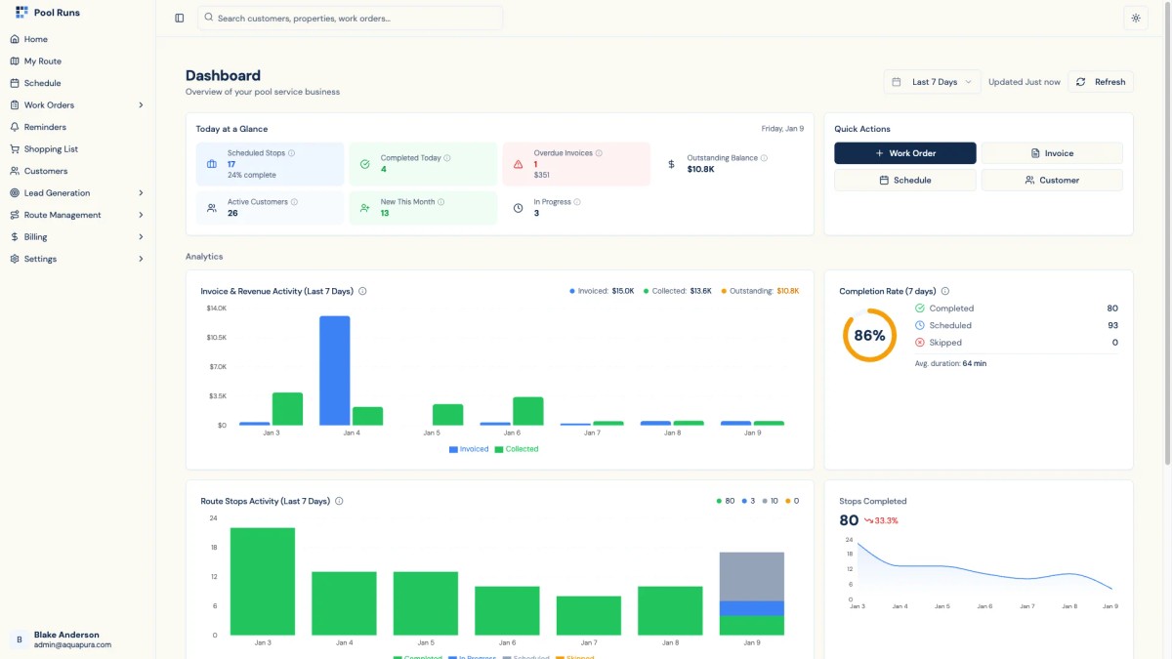Viewport: 1172px width, 659px height.
Task: Click the Skipped row in Completion Rate
Action: click(x=1017, y=343)
